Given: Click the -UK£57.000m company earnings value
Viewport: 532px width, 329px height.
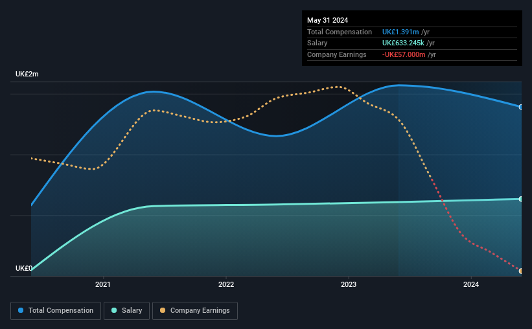Looking at the screenshot, I should [x=404, y=54].
